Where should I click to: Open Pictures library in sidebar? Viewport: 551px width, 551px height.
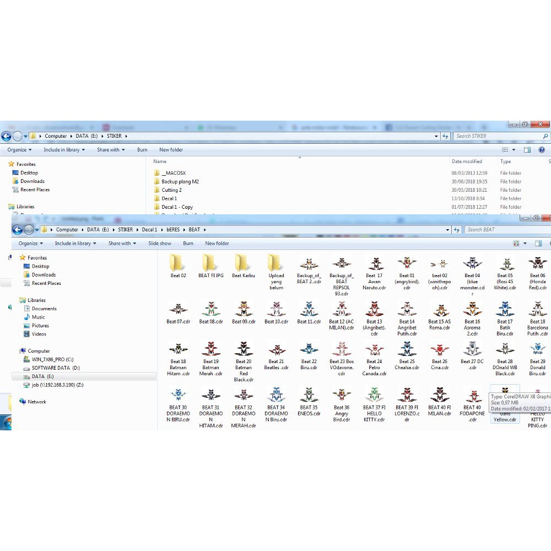pyautogui.click(x=40, y=326)
